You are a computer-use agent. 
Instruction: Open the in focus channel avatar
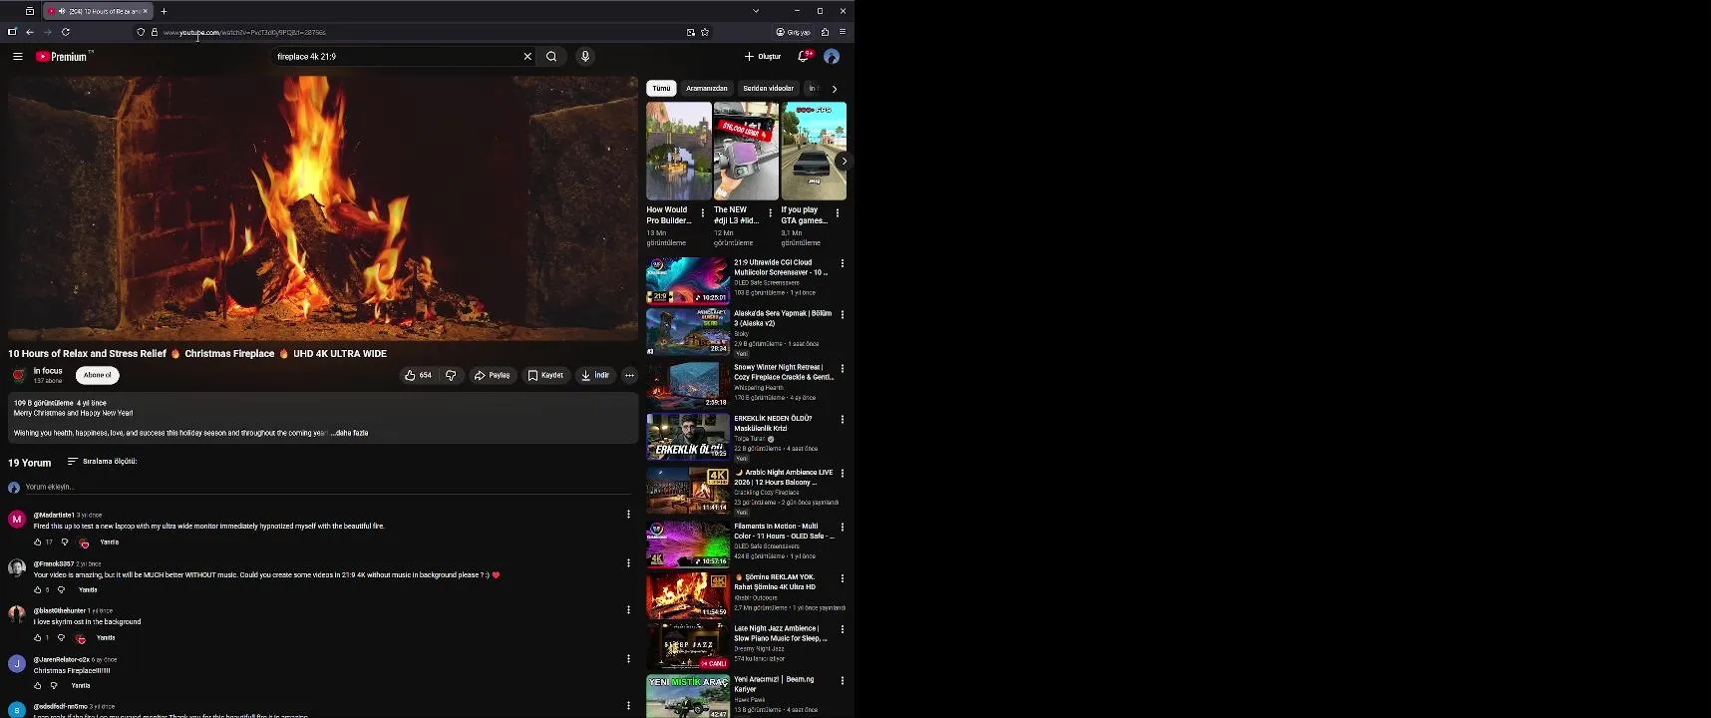pos(18,375)
